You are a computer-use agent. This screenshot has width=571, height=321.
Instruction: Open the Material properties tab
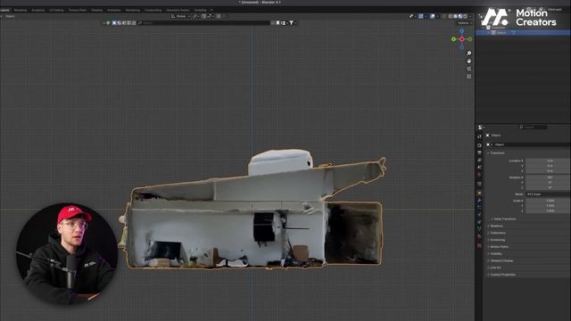pyautogui.click(x=479, y=236)
